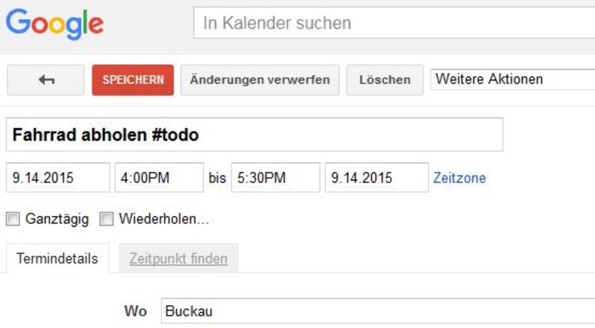The height and width of the screenshot is (328, 595).
Task: Open the Zeitpunkt finden tab
Action: coord(178,259)
